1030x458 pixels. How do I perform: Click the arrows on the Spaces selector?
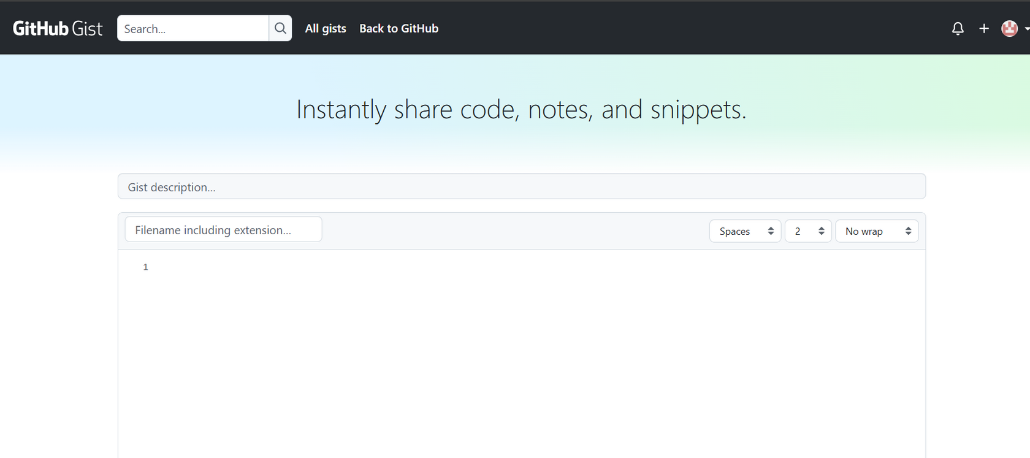pyautogui.click(x=771, y=231)
